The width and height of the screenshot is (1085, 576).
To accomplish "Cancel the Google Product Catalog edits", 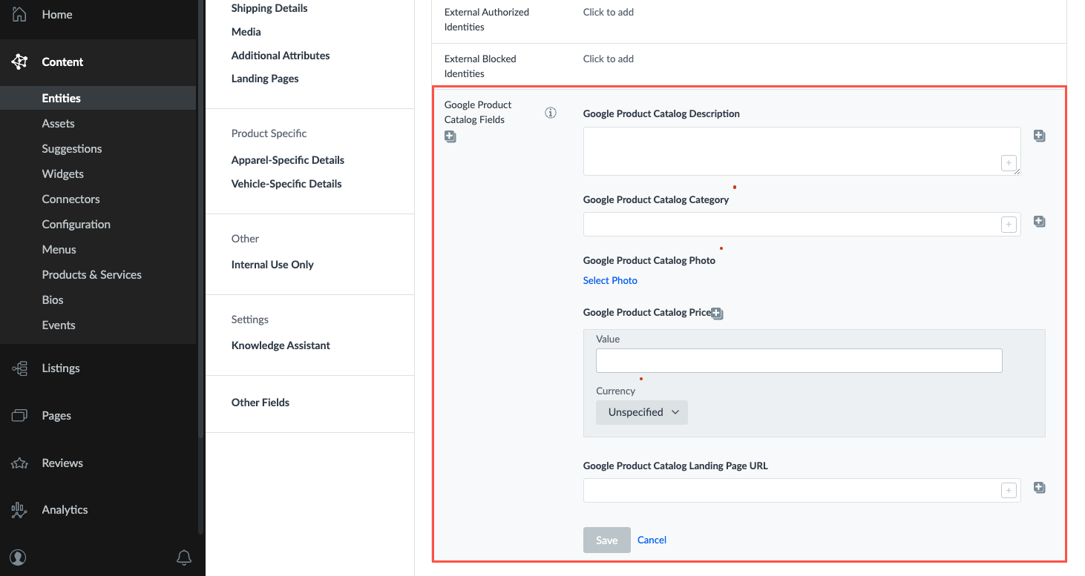I will [x=652, y=540].
